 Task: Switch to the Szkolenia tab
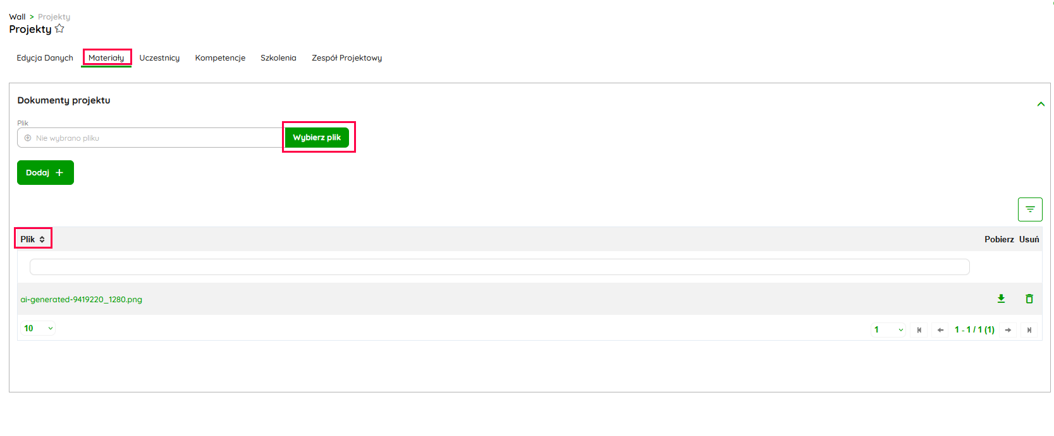coord(278,58)
